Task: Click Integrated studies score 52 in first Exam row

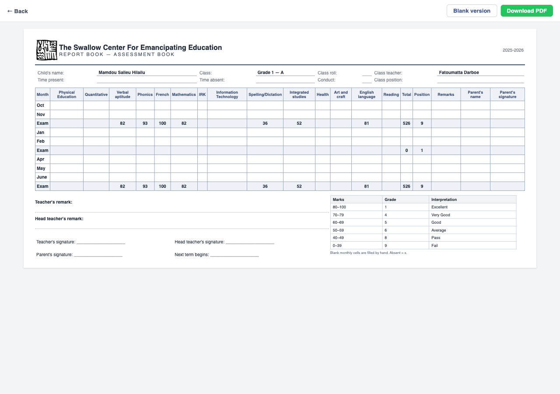Action: (x=299, y=123)
